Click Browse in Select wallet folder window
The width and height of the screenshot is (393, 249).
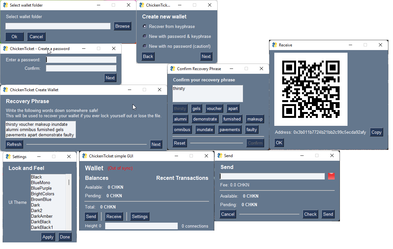click(122, 26)
